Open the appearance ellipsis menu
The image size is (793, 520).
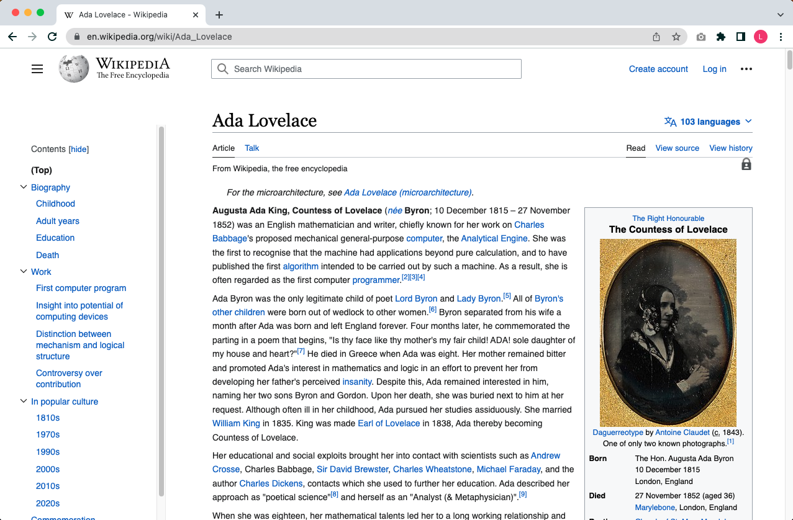point(746,69)
